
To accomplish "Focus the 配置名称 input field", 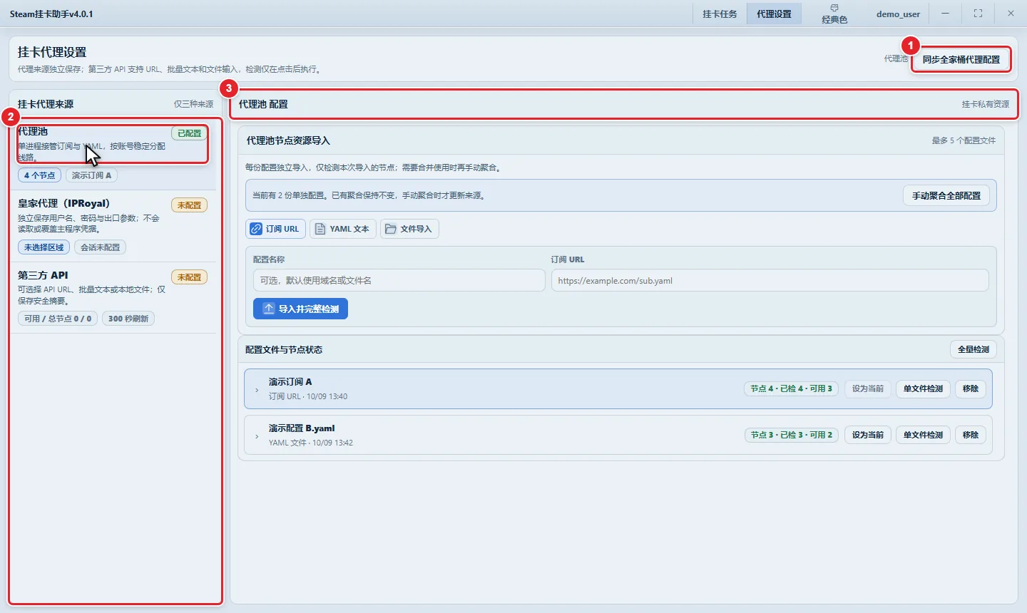I will tap(399, 280).
